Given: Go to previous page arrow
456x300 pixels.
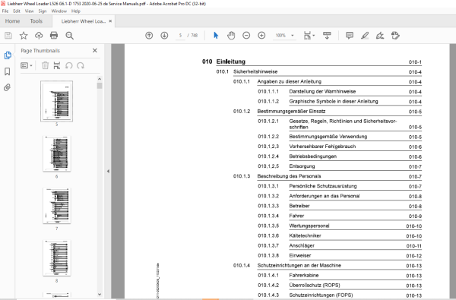Looking at the screenshot, I should (x=149, y=36).
